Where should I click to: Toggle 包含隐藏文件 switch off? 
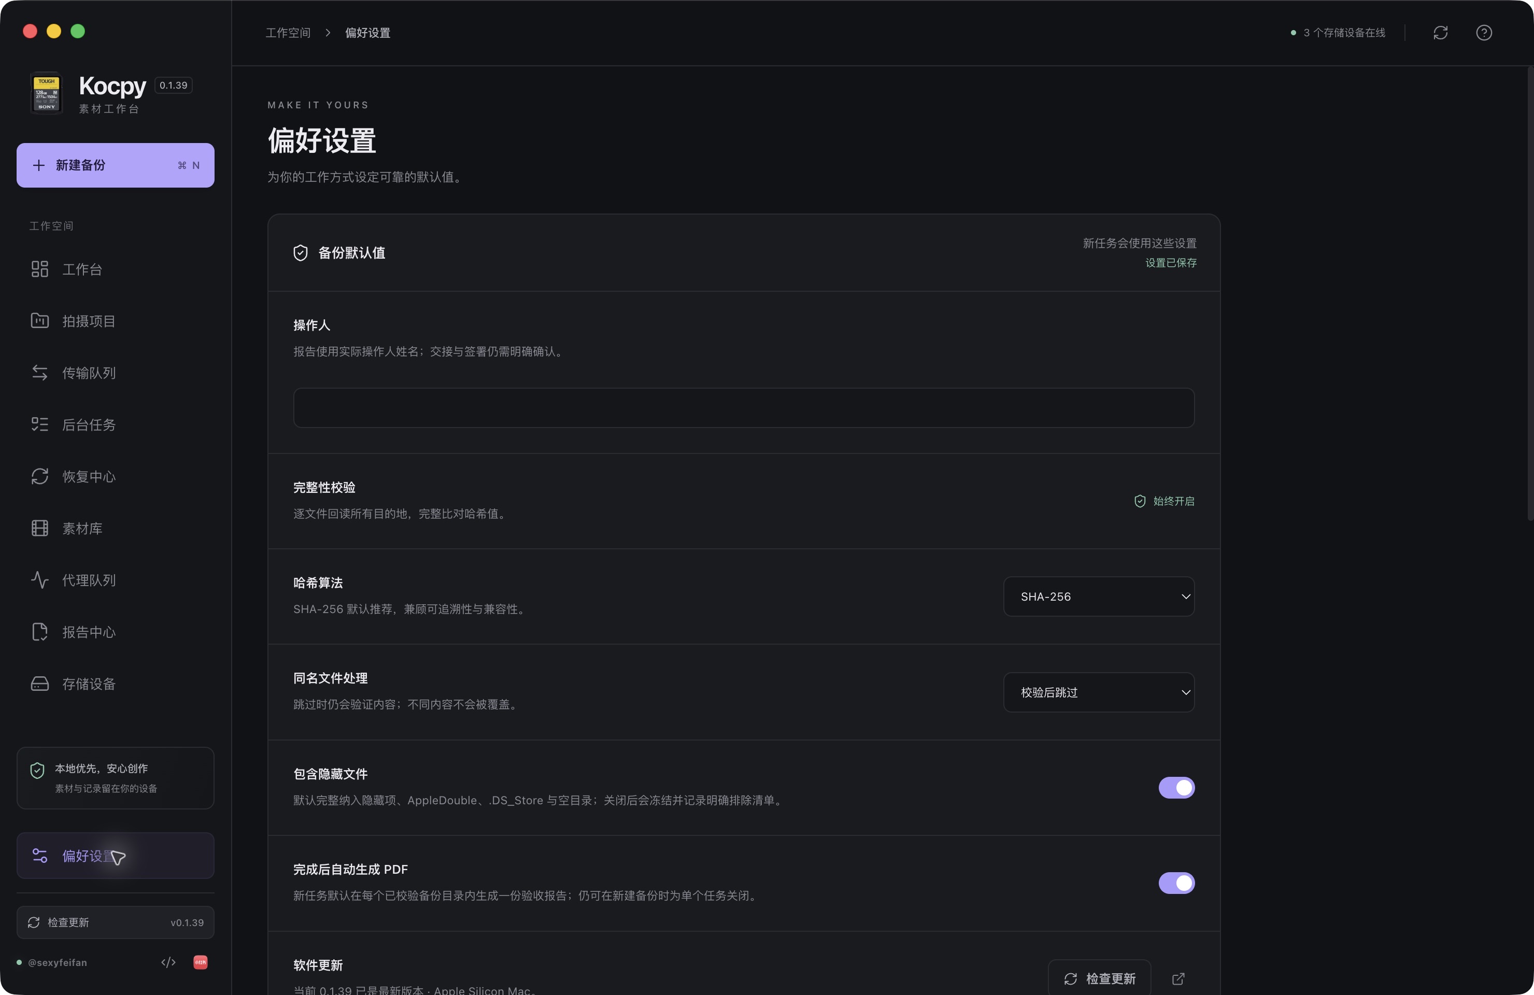(1176, 788)
